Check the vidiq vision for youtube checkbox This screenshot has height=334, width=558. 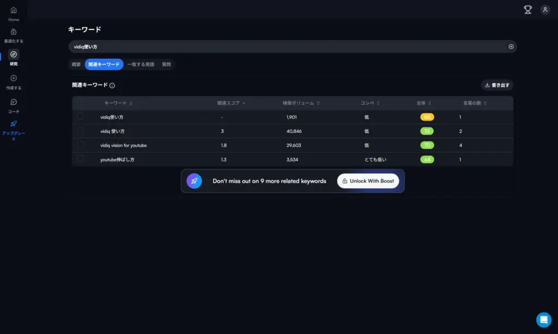pos(81,145)
